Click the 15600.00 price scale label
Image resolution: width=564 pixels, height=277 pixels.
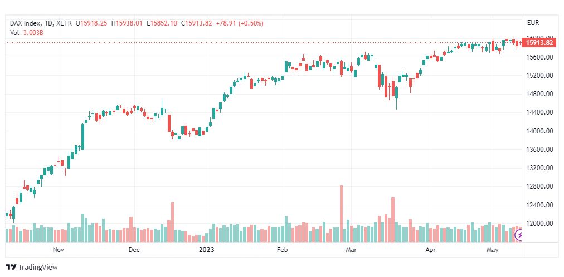539,57
